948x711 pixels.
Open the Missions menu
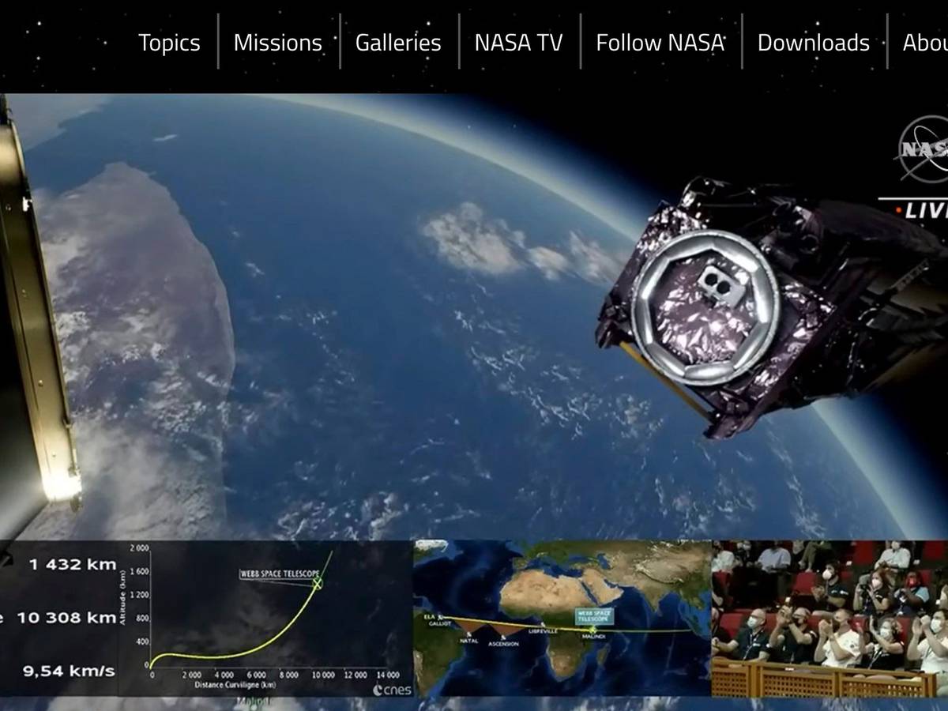278,43
